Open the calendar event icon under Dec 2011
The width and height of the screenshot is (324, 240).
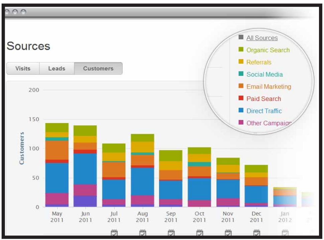coord(257,233)
